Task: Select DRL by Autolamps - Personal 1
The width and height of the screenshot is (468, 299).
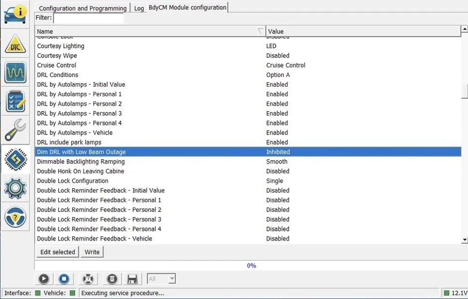Action: pos(248,94)
